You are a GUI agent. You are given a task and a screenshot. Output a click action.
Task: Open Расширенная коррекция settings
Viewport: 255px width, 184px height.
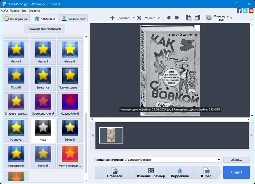coord(45,29)
